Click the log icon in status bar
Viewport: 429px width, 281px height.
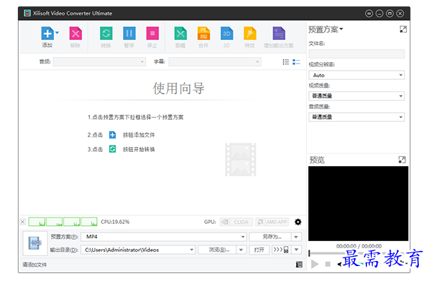click(299, 265)
